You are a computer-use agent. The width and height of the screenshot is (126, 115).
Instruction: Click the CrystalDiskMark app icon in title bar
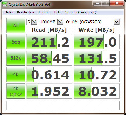click(5, 4)
